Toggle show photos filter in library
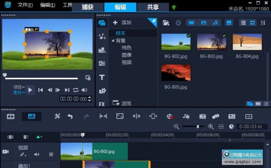Screen dimensions: 271x168 pyautogui.click(x=204, y=23)
